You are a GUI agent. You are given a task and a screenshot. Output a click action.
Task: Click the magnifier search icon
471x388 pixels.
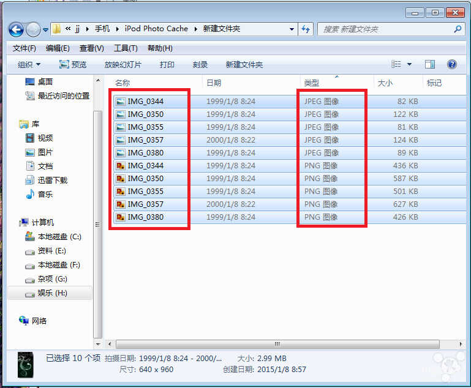click(x=458, y=29)
